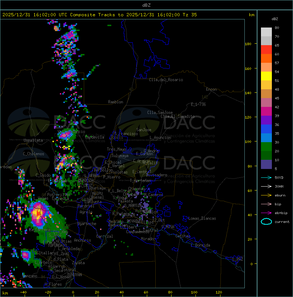This screenshot has width=293, height=297.
Task: Click the 'L_Asuncion' map label
Action: pos(160,138)
